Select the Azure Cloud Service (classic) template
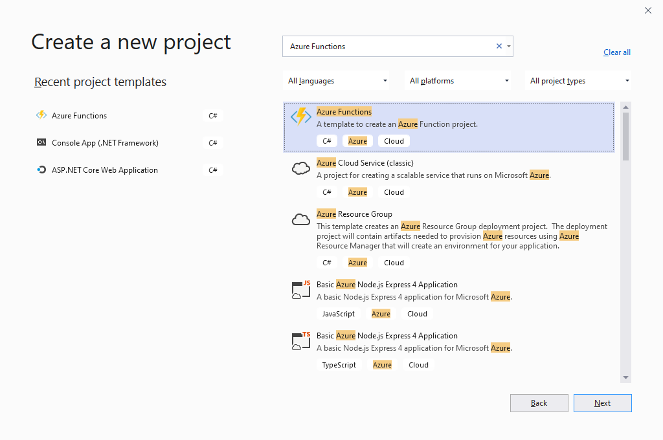Image resolution: width=663 pixels, height=440 pixels. (365, 162)
